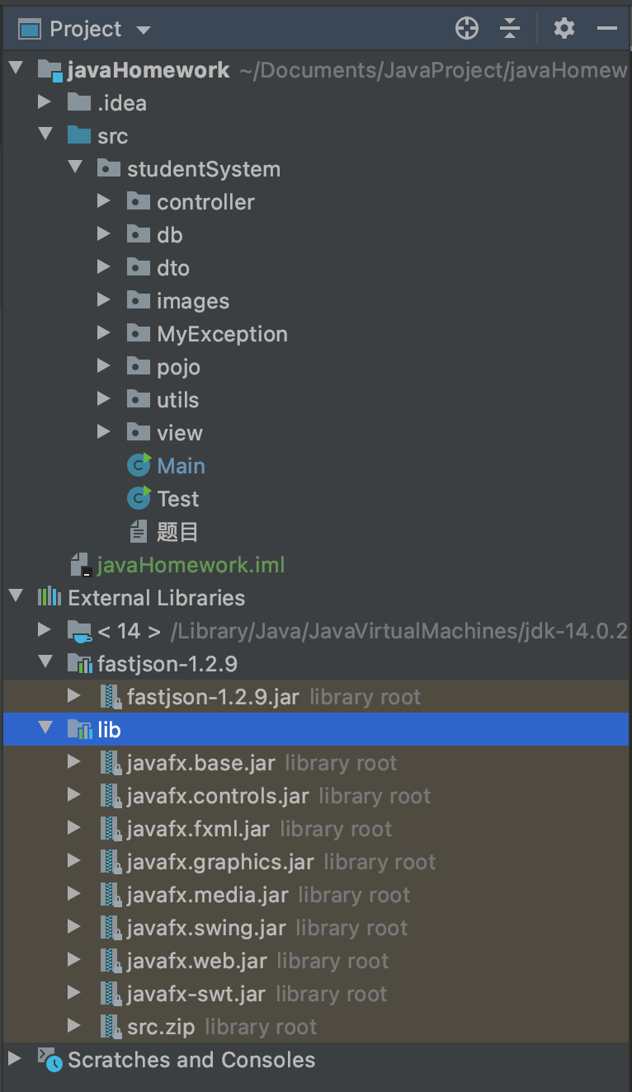Collapse the fastjson-1.2.9 library node
The height and width of the screenshot is (1092, 632).
pyautogui.click(x=45, y=662)
